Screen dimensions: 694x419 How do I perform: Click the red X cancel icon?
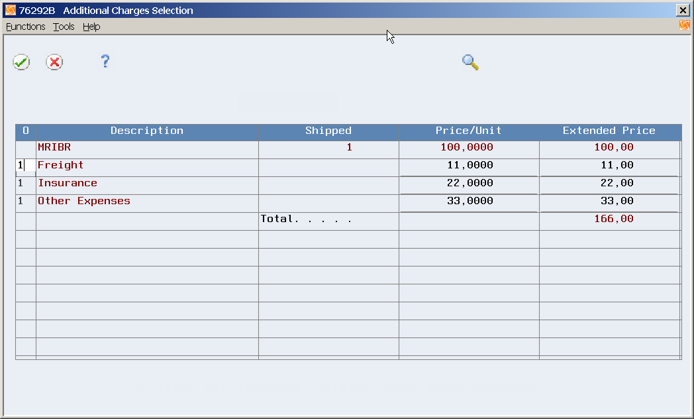click(54, 62)
